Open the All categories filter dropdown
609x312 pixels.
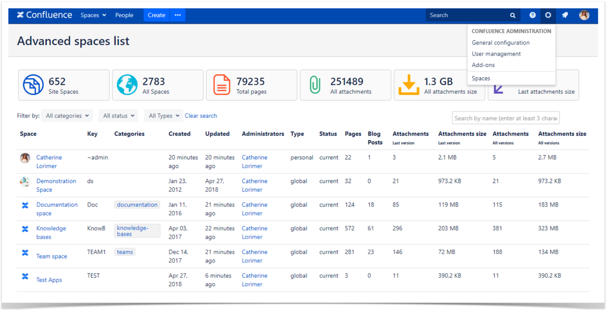67,116
